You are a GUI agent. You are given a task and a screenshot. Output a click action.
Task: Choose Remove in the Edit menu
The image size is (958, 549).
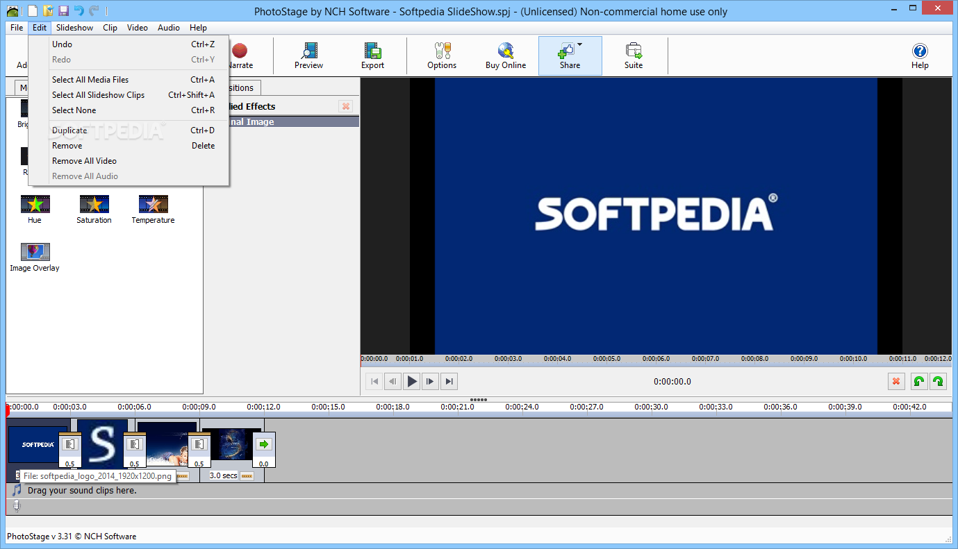(x=129, y=146)
